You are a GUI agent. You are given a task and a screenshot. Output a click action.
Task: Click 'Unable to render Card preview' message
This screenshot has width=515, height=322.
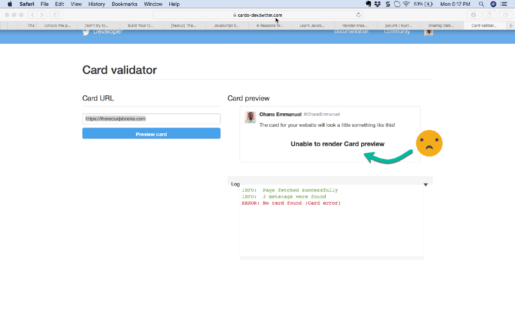(x=337, y=144)
